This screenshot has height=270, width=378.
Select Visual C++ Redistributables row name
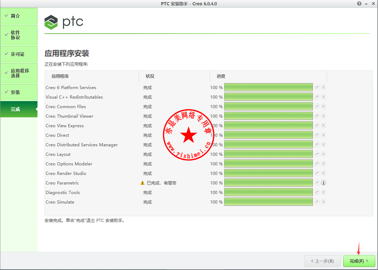coord(74,97)
